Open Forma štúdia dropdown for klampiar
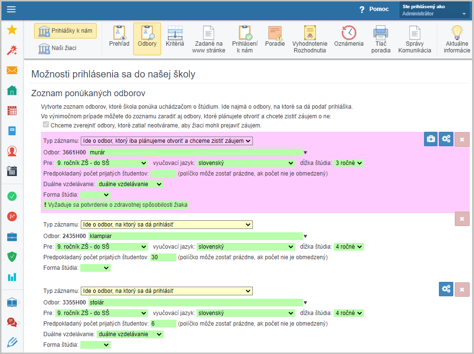The image size is (474, 354). point(95,268)
